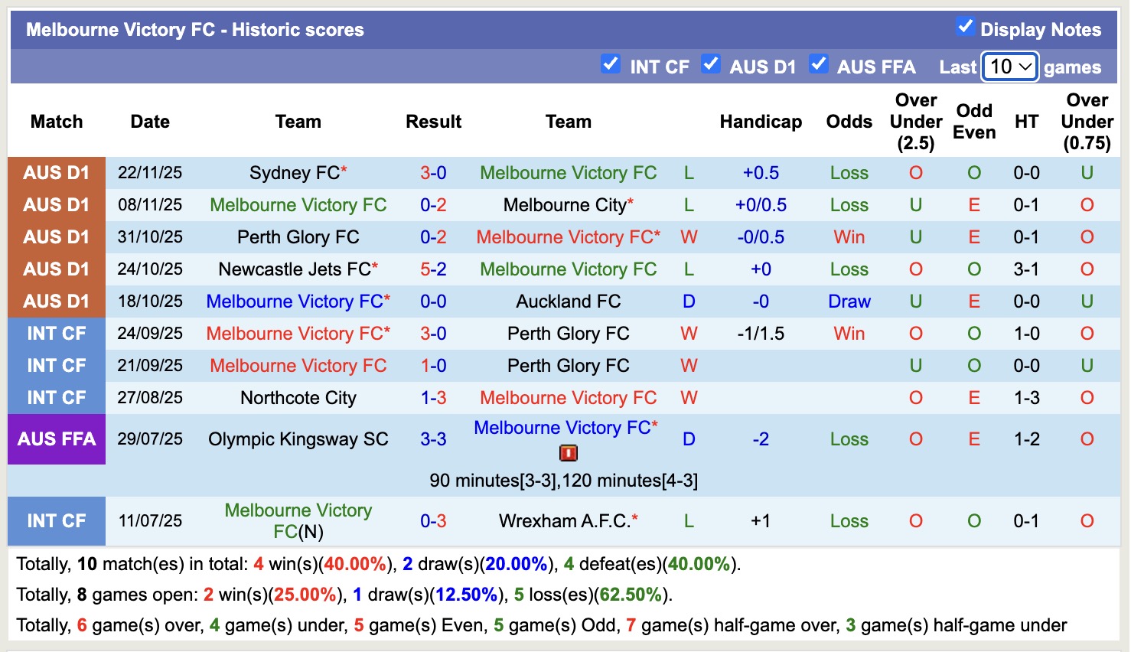The height and width of the screenshot is (652, 1131).
Task: Click the Date column header
Action: (150, 121)
